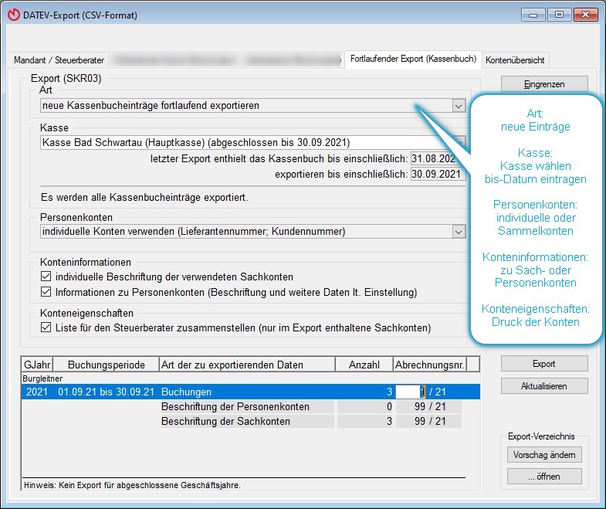Click the Export button
Viewport: 606px width, 509px height.
(x=544, y=364)
